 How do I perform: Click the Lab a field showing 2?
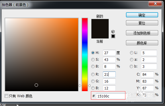pos(149,60)
